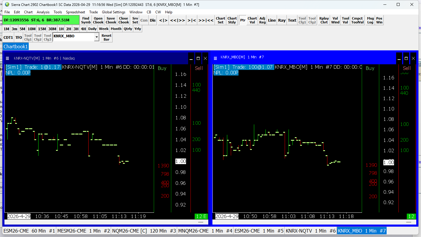Viewport: 421px width, 237px height.
Task: Open the hamburger menu of KNRX_MBO chart
Action: click(215, 58)
